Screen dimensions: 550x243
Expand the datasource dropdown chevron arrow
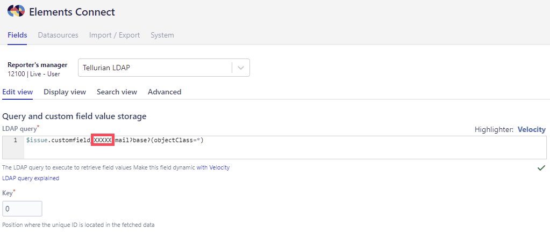click(x=241, y=68)
